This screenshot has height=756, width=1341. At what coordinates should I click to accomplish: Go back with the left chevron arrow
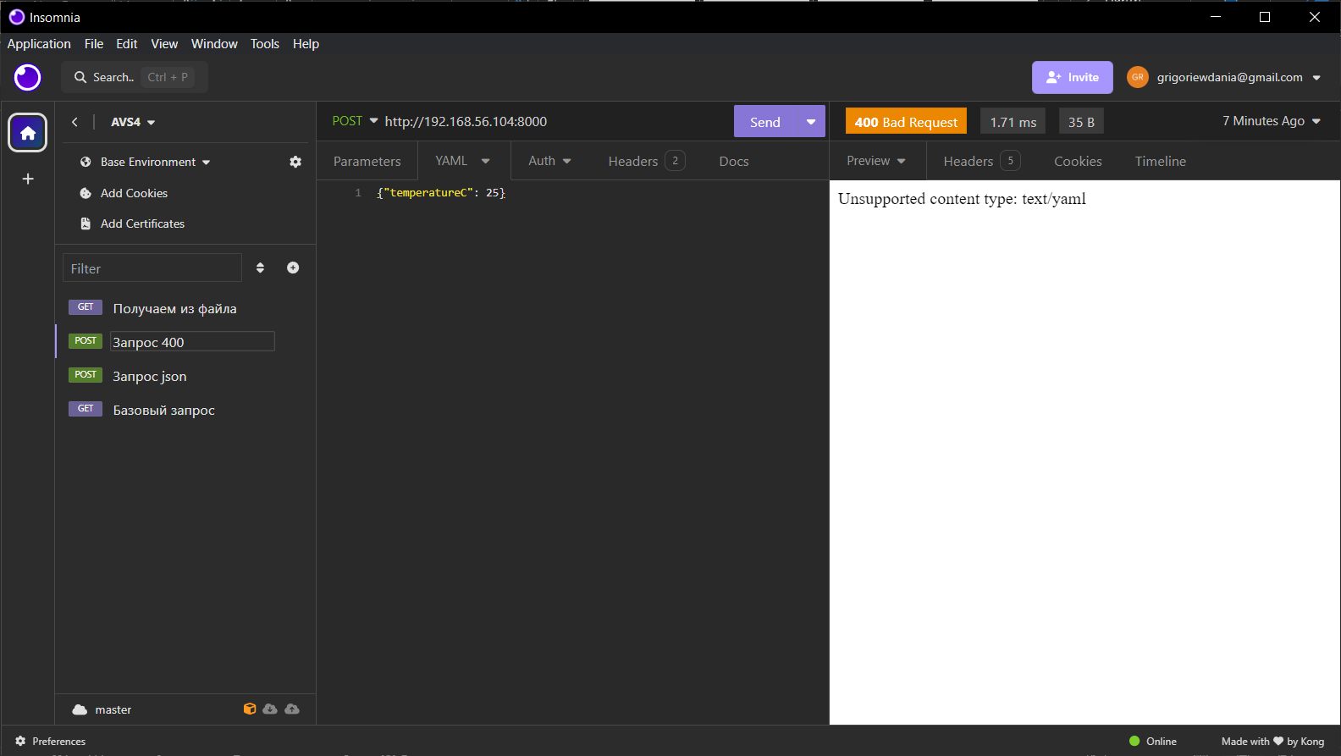coord(74,122)
